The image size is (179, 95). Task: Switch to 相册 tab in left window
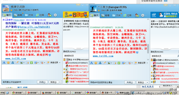pos(18,15)
